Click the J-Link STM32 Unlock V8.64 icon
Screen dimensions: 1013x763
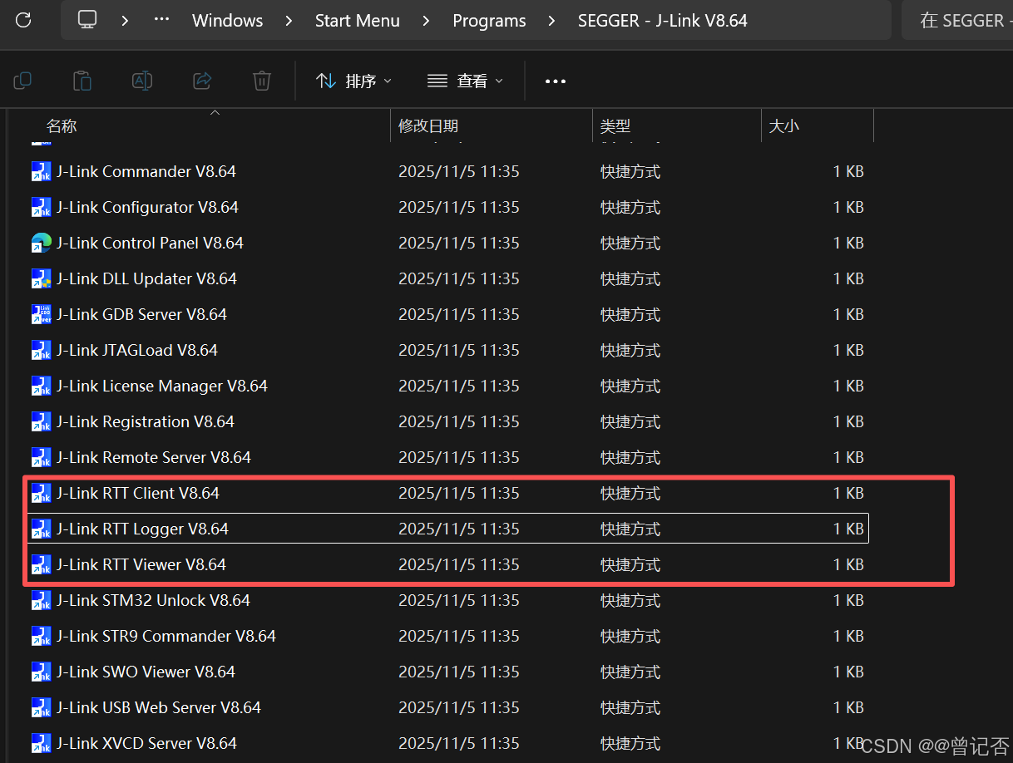tap(41, 601)
